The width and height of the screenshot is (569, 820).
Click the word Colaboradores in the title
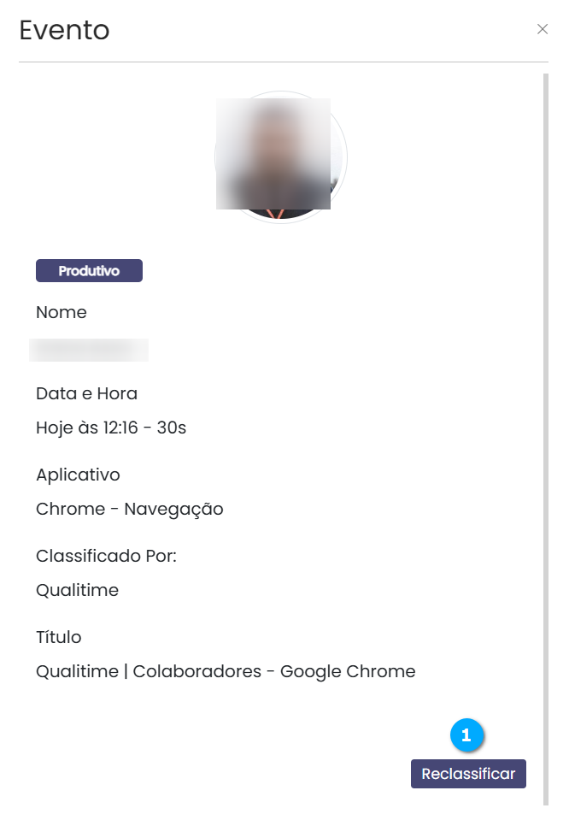pos(195,672)
